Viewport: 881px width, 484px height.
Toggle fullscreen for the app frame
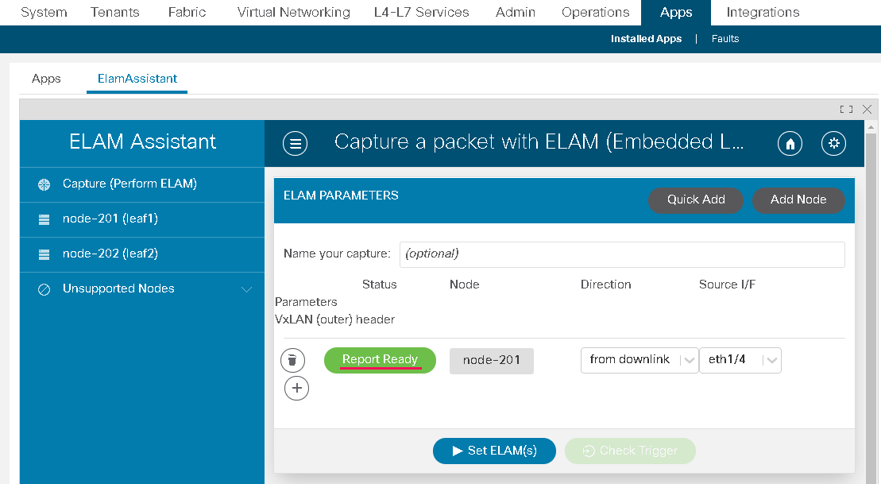[846, 109]
